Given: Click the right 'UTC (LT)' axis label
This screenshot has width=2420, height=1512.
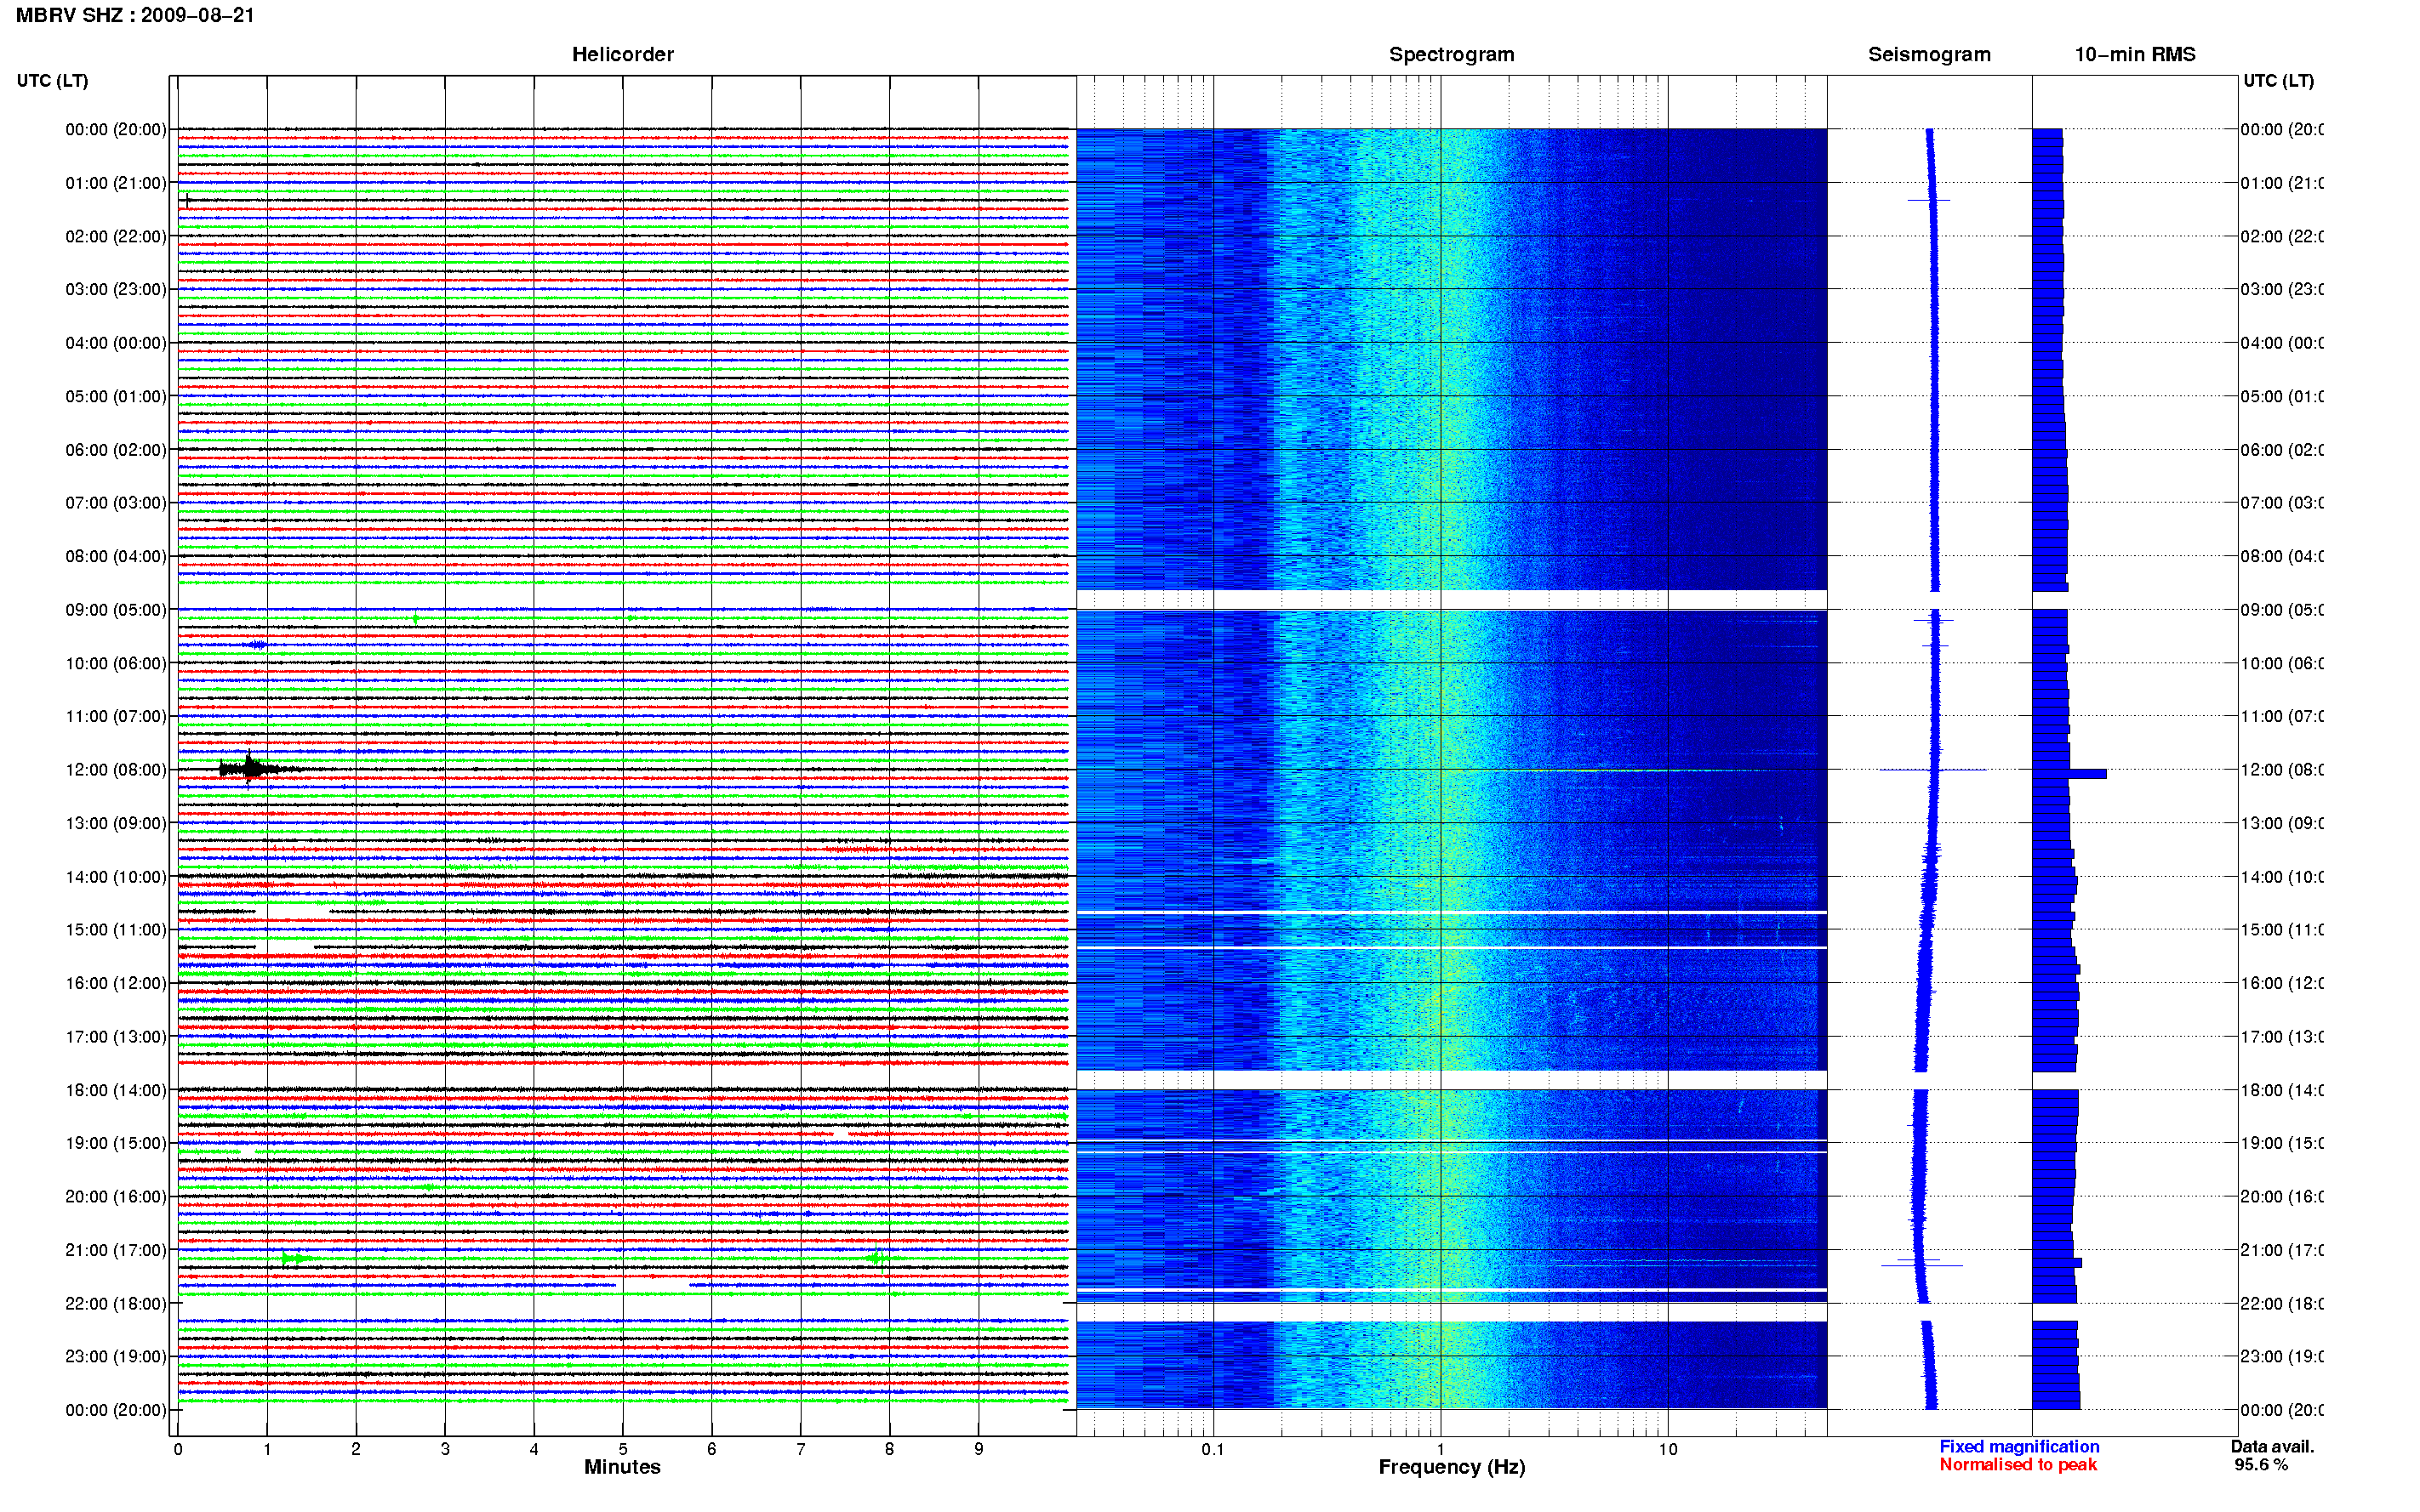Looking at the screenshot, I should 2278,80.
